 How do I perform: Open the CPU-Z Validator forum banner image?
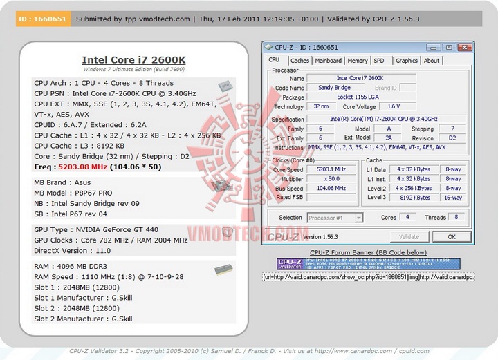click(369, 264)
